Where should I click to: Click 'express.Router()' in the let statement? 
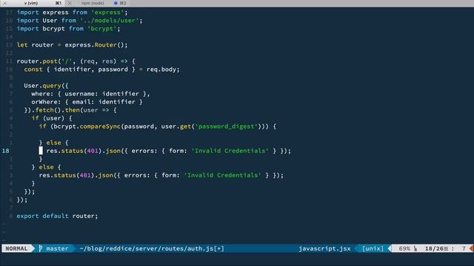click(x=94, y=45)
